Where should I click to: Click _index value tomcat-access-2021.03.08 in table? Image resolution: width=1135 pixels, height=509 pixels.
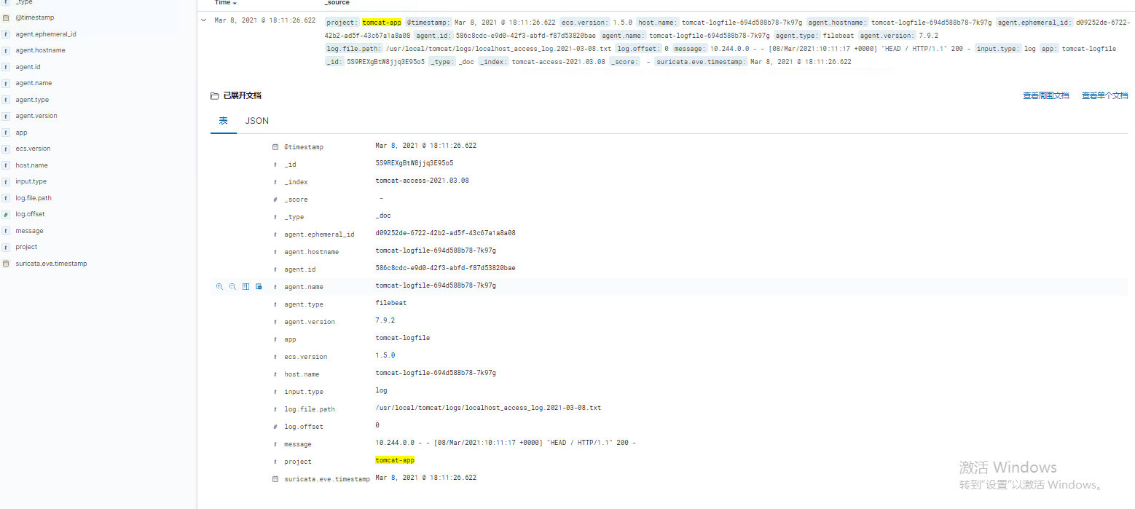[x=423, y=181]
